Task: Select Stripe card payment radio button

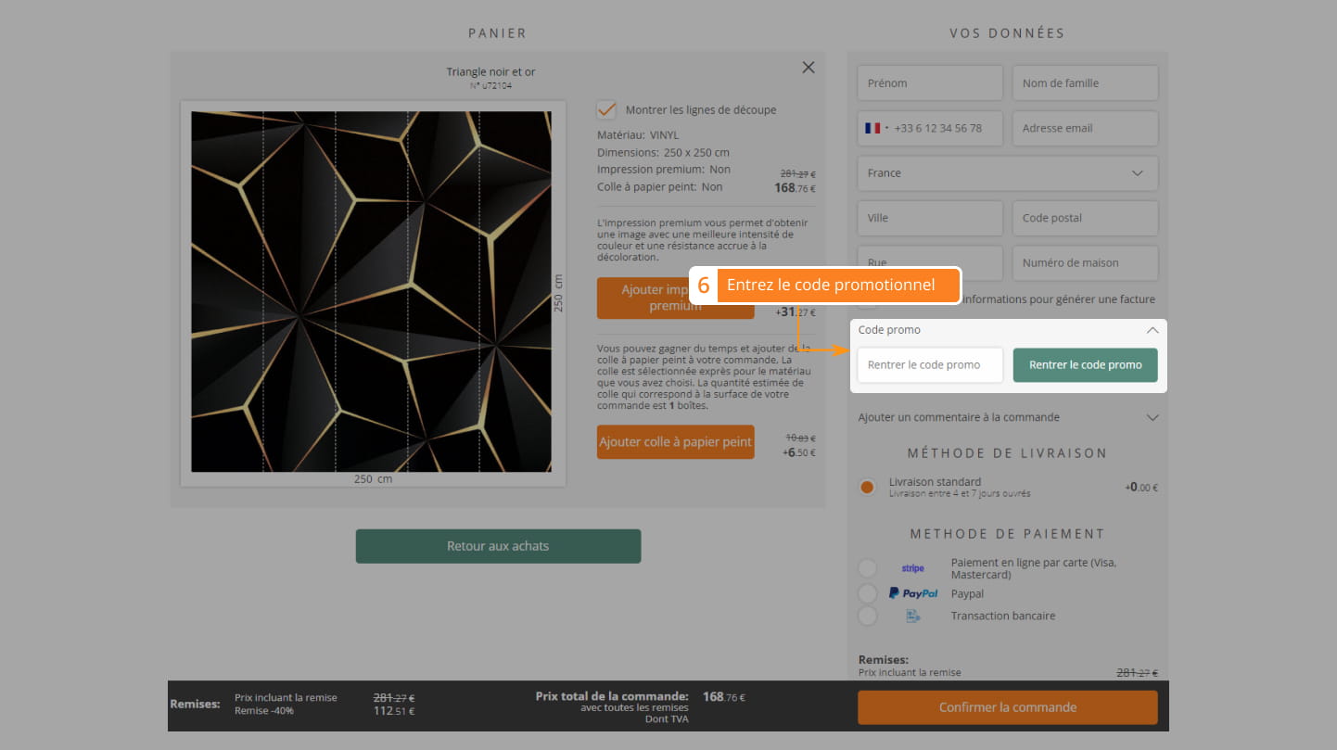Action: point(867,568)
